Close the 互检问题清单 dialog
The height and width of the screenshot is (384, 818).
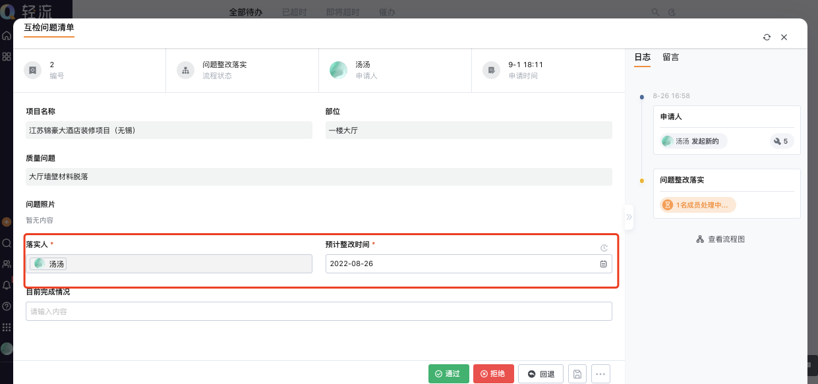click(784, 38)
